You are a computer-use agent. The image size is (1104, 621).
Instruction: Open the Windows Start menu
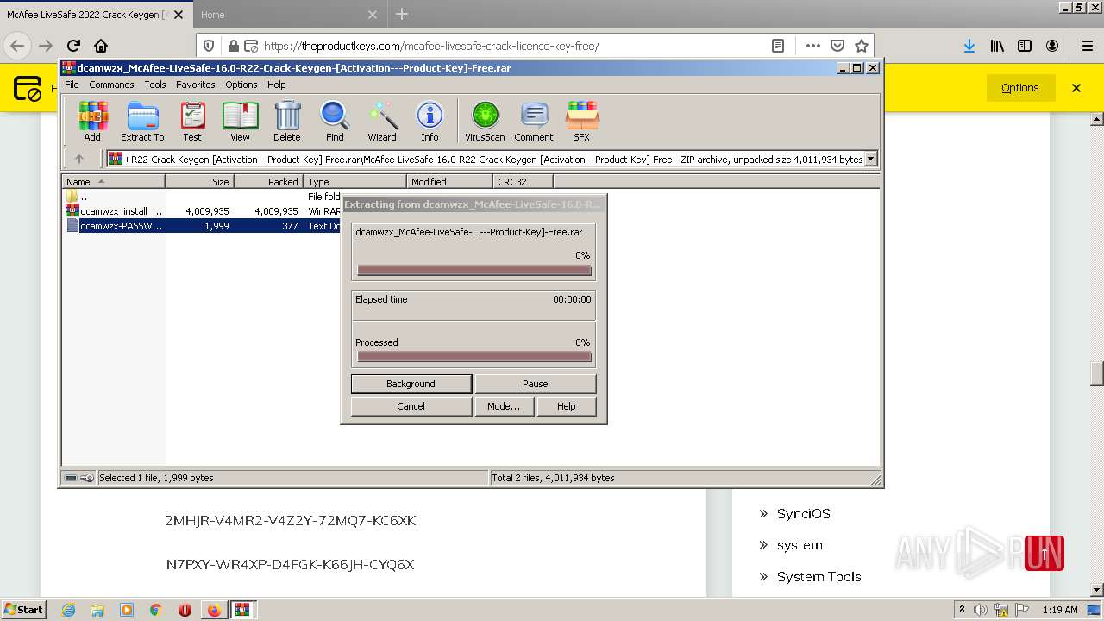pos(23,610)
